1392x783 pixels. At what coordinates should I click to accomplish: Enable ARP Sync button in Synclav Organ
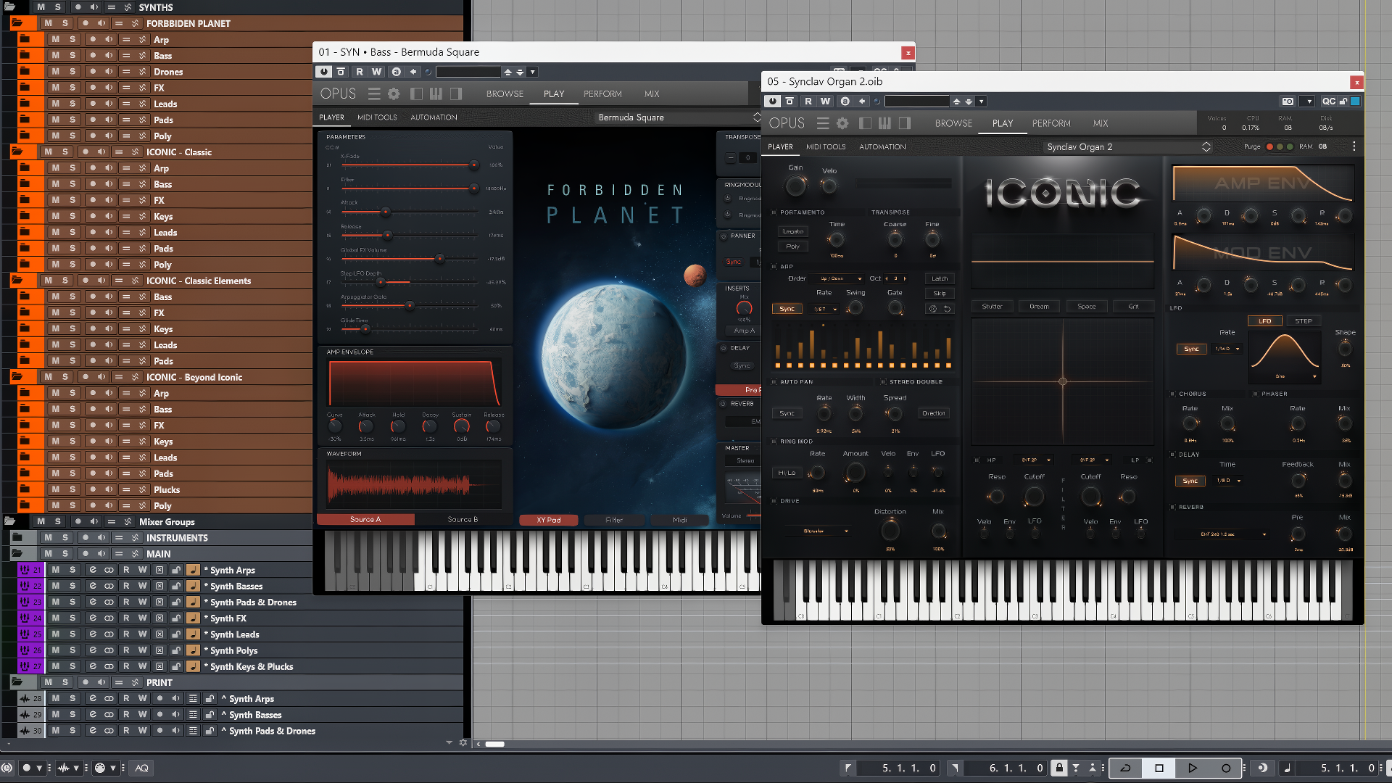(787, 309)
